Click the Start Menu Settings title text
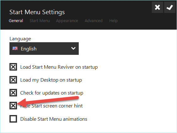The image size is (177, 133). [37, 12]
